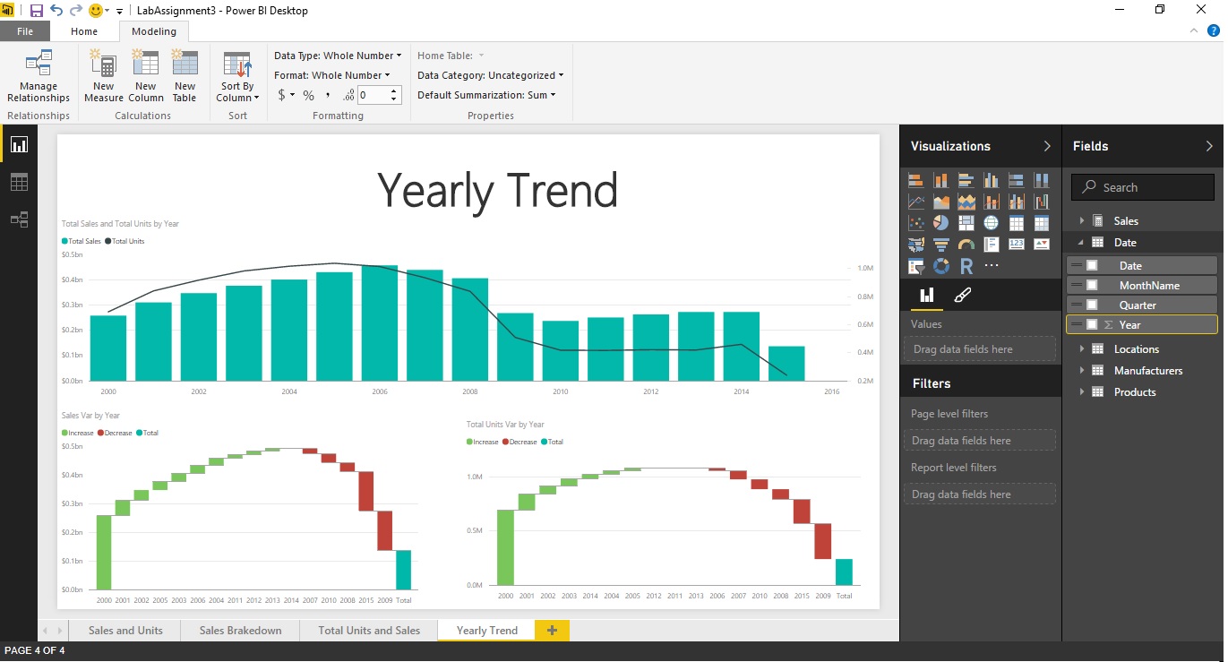Open the Sales and Units page tab
Screen dimensions: 1228x662
tap(125, 630)
